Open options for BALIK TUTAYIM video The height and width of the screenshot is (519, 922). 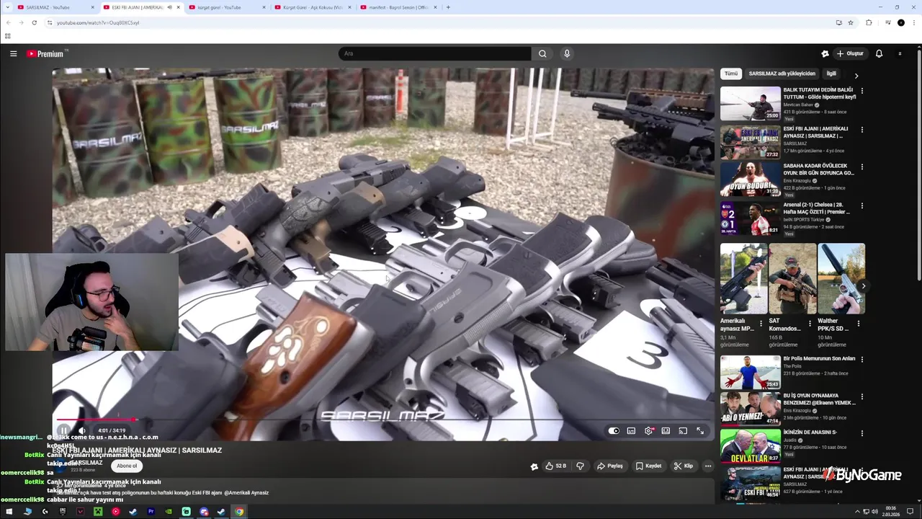(x=862, y=91)
